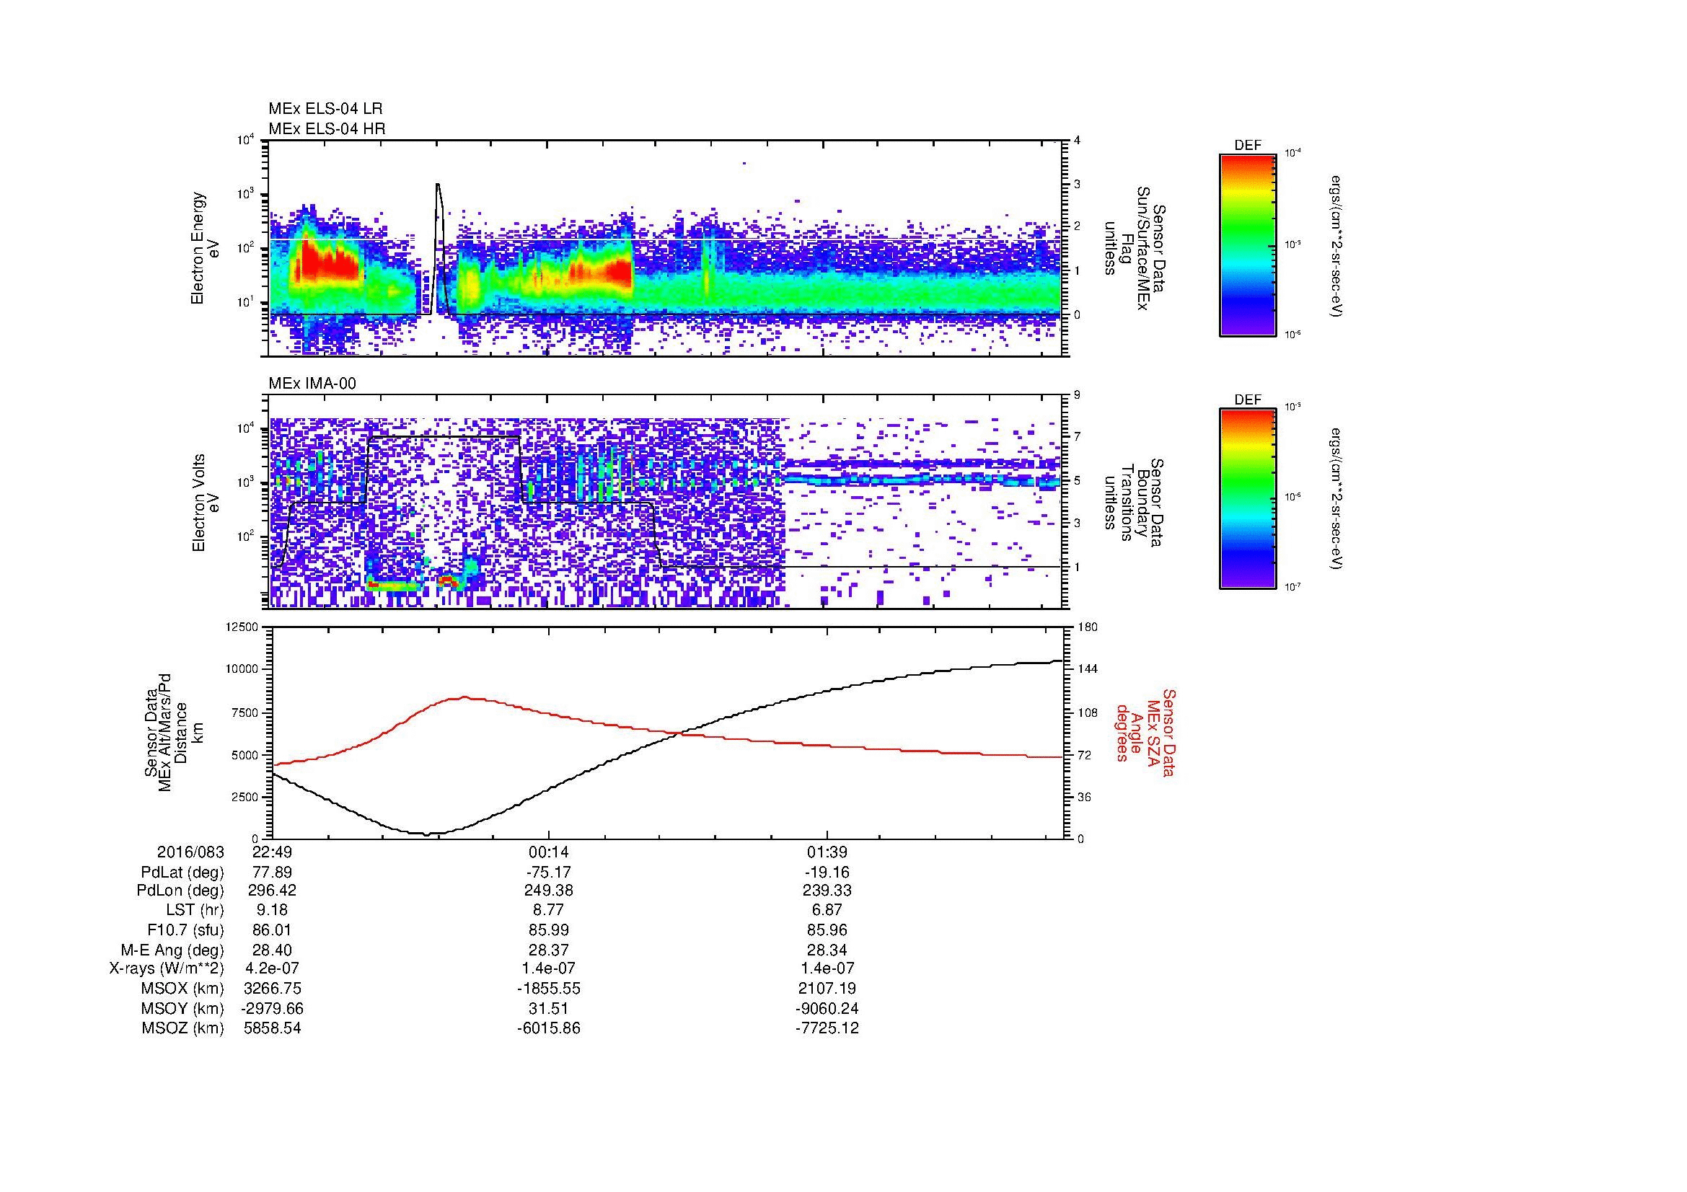Click M-E Ang value 28.40
1687x1192 pixels.
[x=273, y=950]
